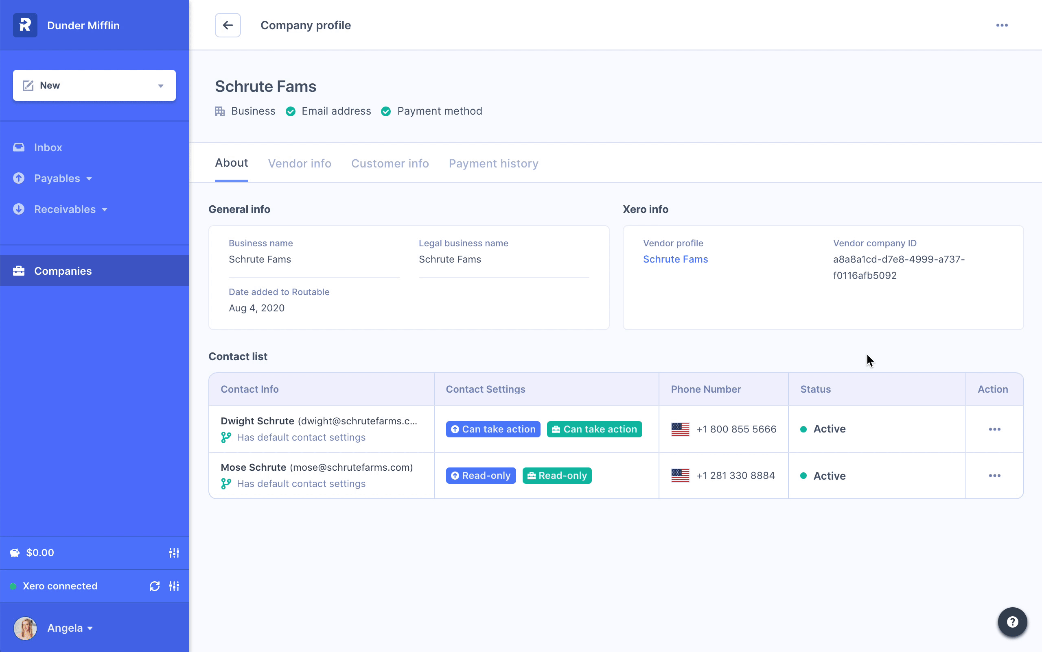Click Angela's profile avatar
This screenshot has height=652, width=1042.
pos(25,628)
